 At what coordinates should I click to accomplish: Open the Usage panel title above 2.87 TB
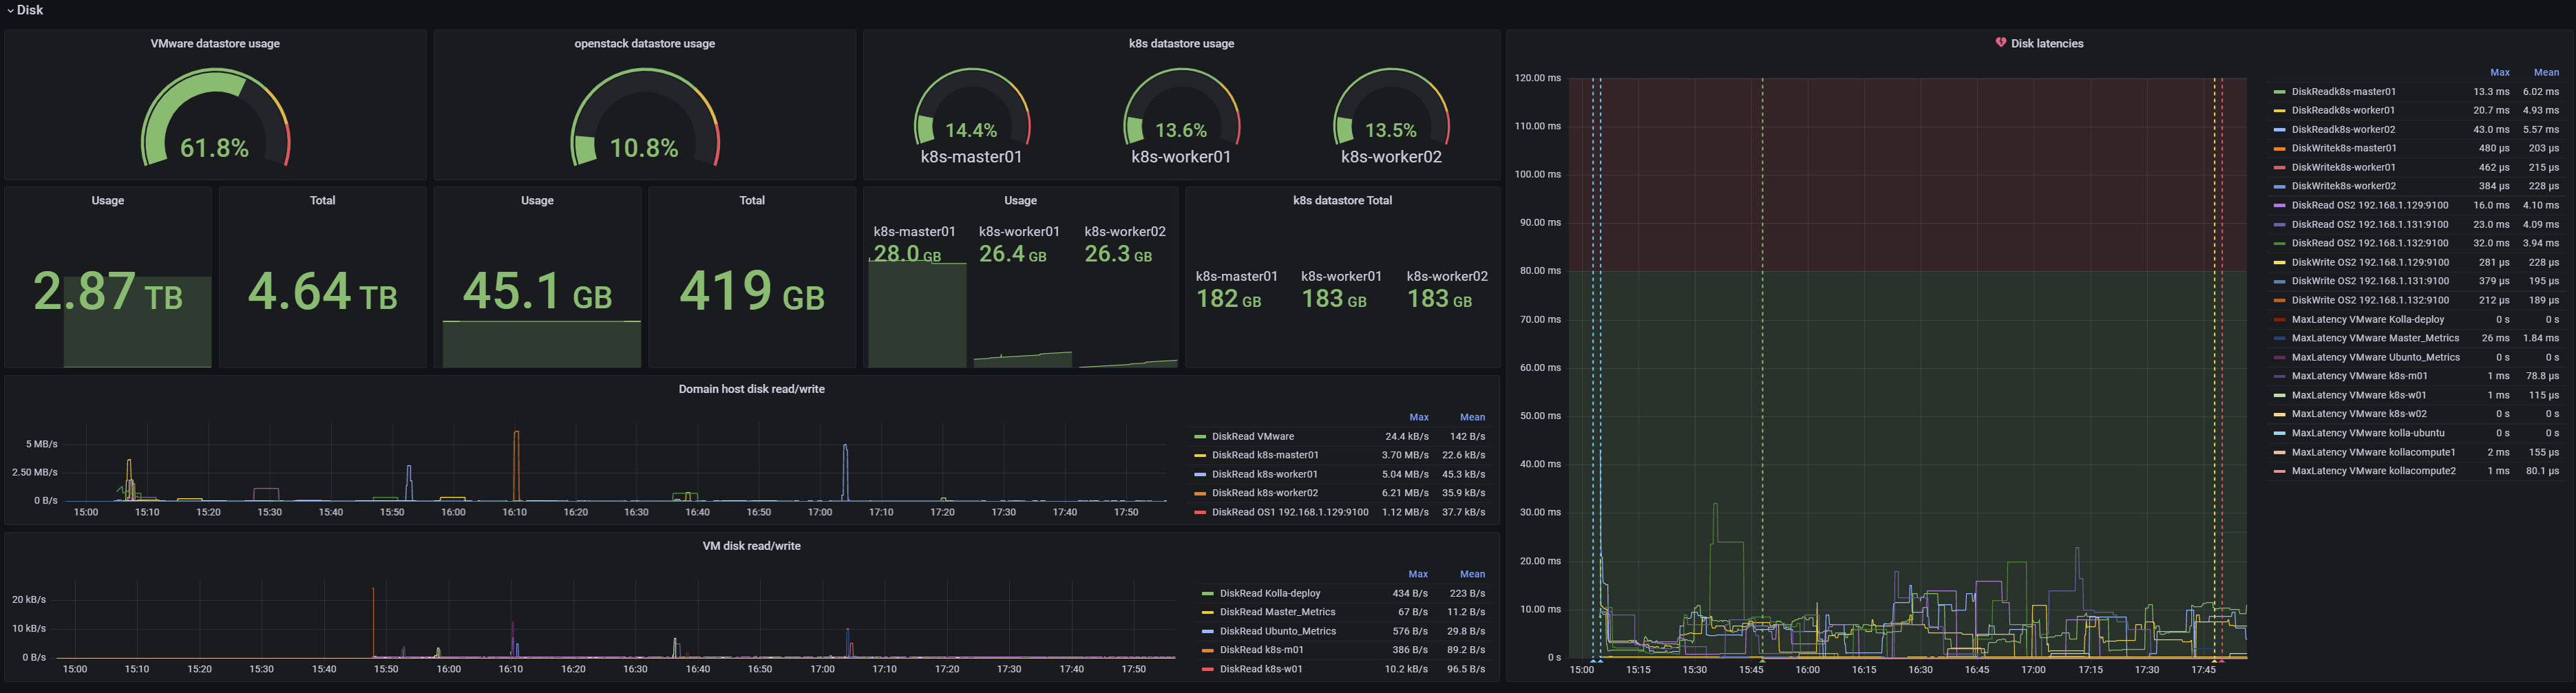[108, 200]
